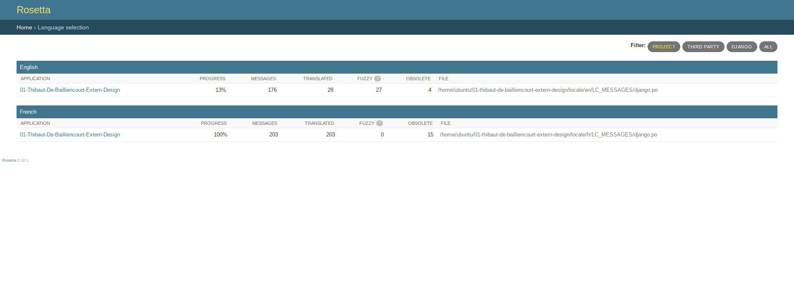The height and width of the screenshot is (296, 794).
Task: Click French fuzzy count 0
Action: 382,134
